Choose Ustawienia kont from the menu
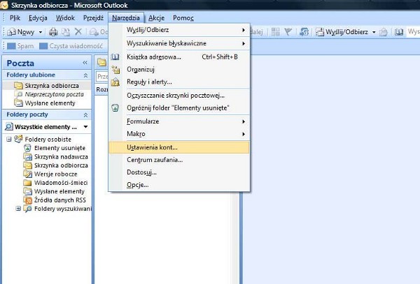 [179, 147]
